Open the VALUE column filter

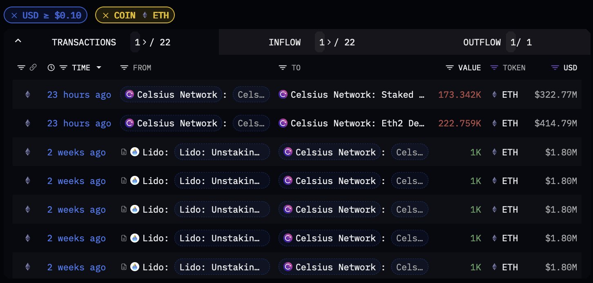(450, 67)
